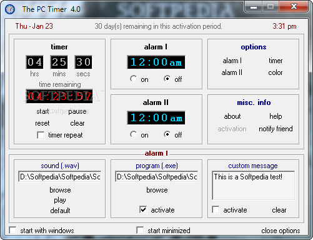The width and height of the screenshot is (313, 240).
Task: Click the timer seconds field showing 30
Action: pyautogui.click(x=83, y=62)
